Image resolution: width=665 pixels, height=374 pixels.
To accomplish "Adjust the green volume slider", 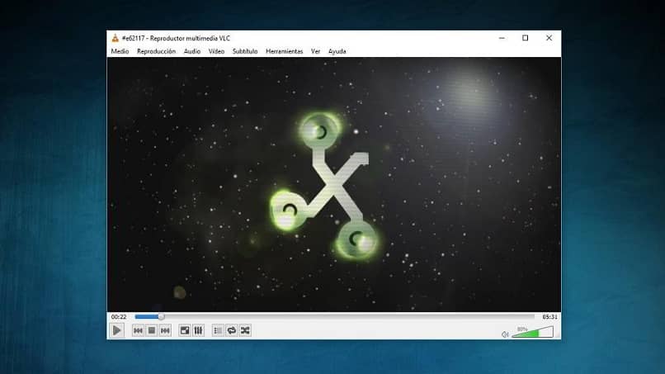I will (532, 332).
